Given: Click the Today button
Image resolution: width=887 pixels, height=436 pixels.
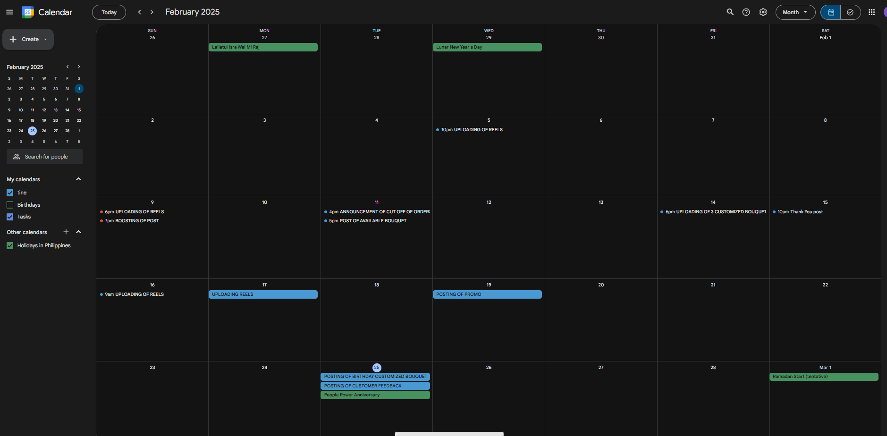Looking at the screenshot, I should point(109,12).
